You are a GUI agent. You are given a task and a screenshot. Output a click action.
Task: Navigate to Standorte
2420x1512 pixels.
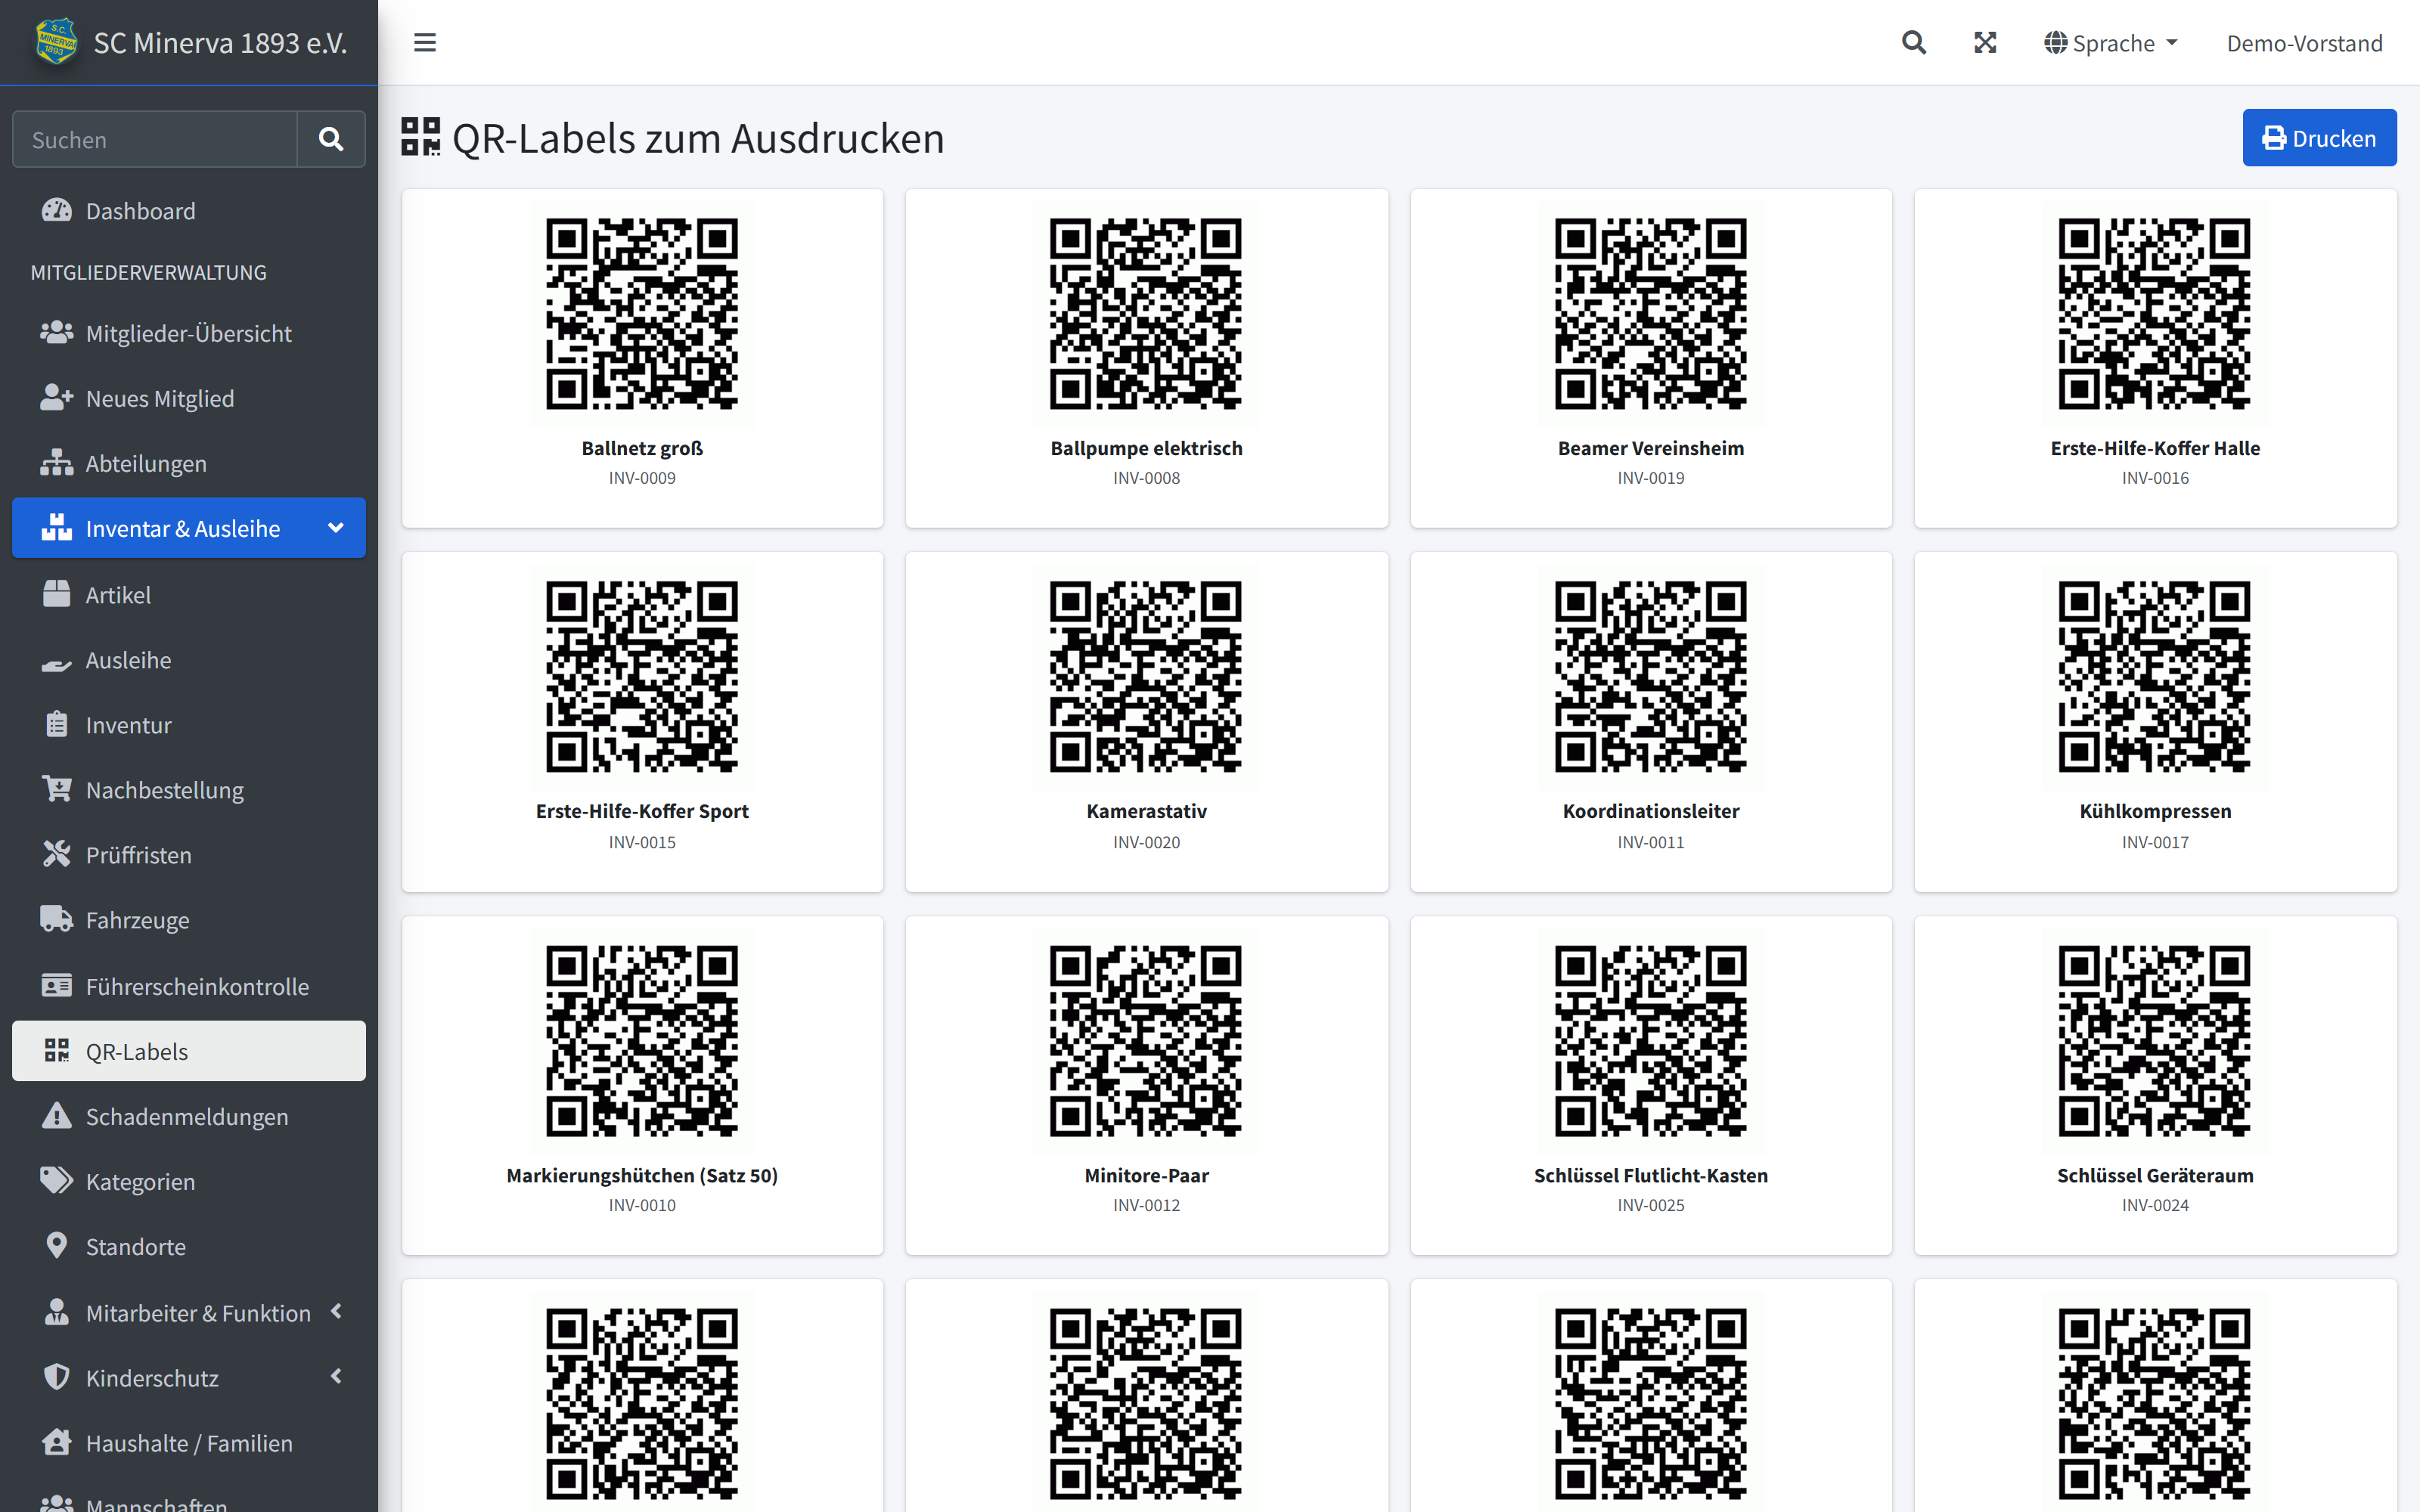point(189,1245)
